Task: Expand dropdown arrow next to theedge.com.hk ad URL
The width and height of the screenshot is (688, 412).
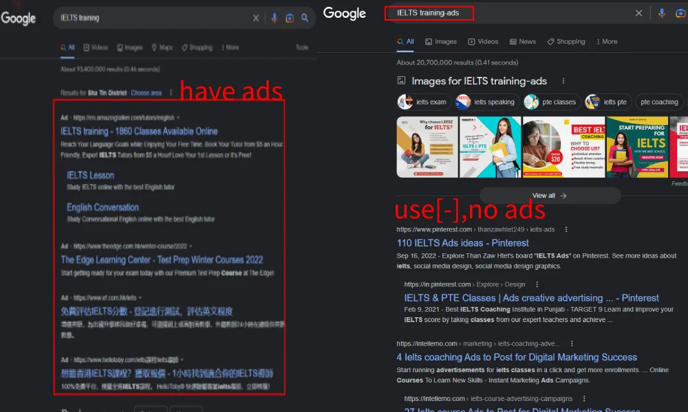Action: point(191,246)
